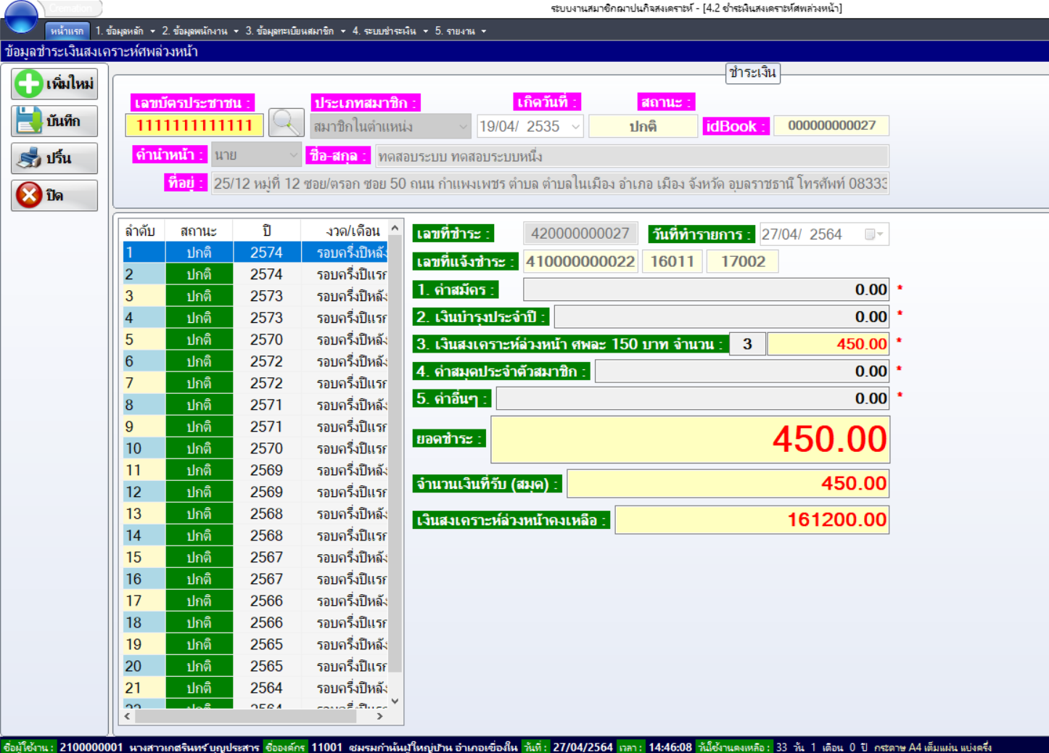Click the red X ปิด icon
This screenshot has width=1049, height=753.
tap(29, 195)
